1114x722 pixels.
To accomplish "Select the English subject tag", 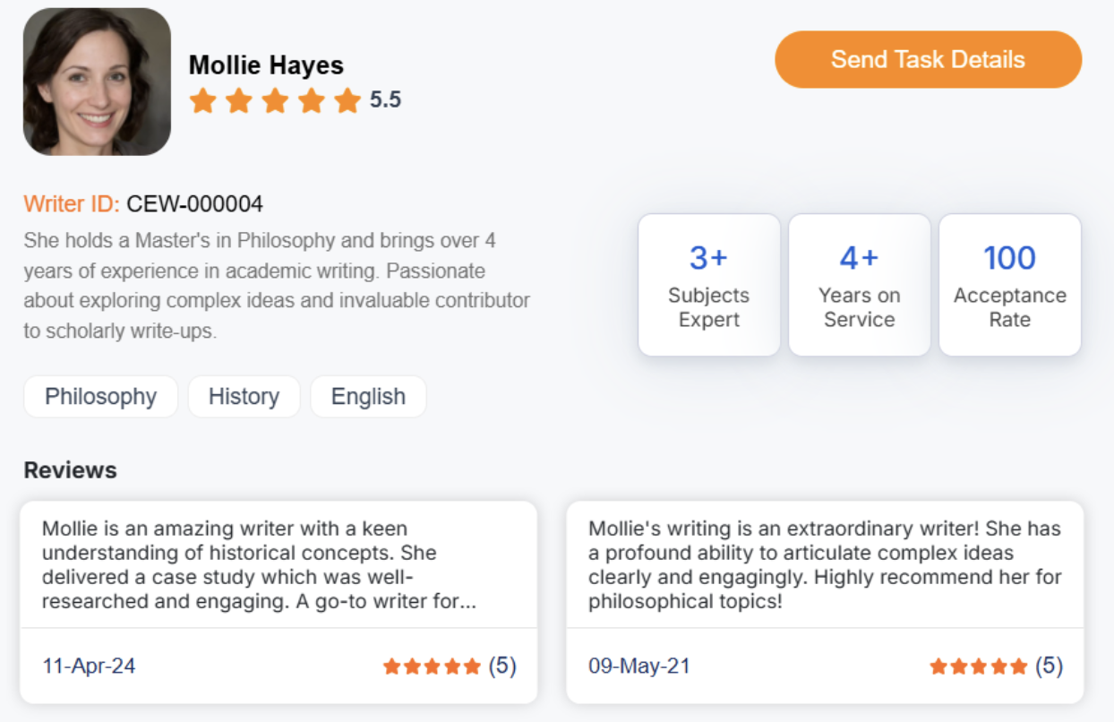I will point(368,397).
